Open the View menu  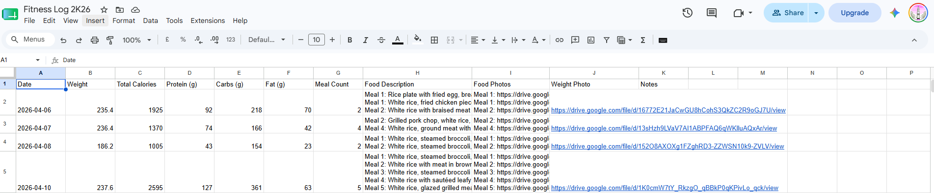coord(71,21)
